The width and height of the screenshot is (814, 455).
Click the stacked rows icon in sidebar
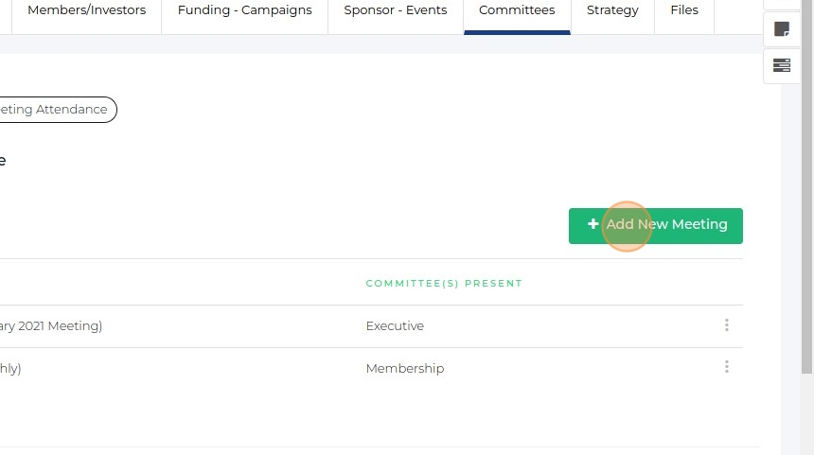(x=782, y=65)
